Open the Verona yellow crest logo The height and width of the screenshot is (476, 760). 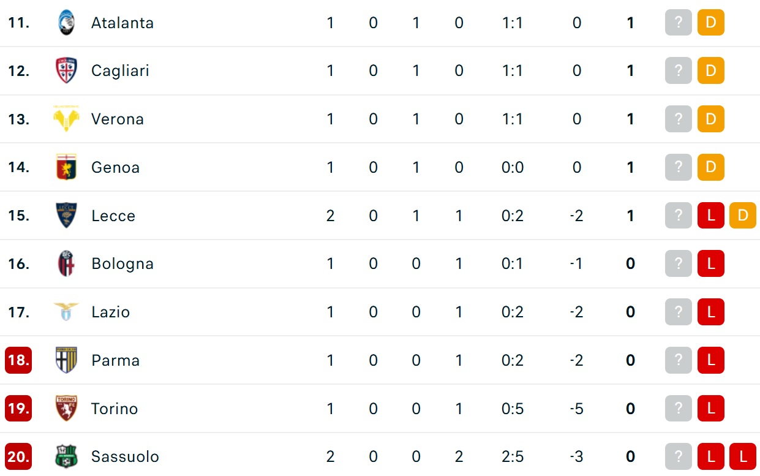point(66,119)
